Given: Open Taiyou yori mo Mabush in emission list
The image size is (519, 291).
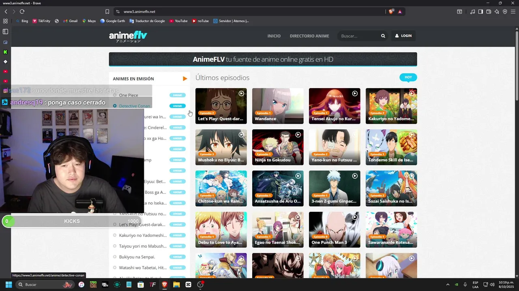Looking at the screenshot, I should (143, 246).
